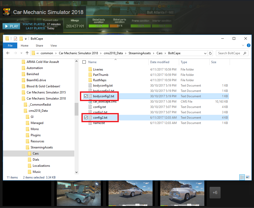This screenshot has width=254, height=208.
Task: Sort by Date modified column
Action: tap(160, 62)
